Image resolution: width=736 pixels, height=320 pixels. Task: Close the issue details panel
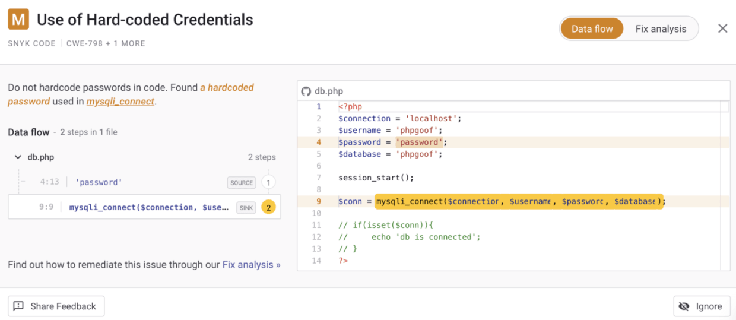(x=722, y=28)
